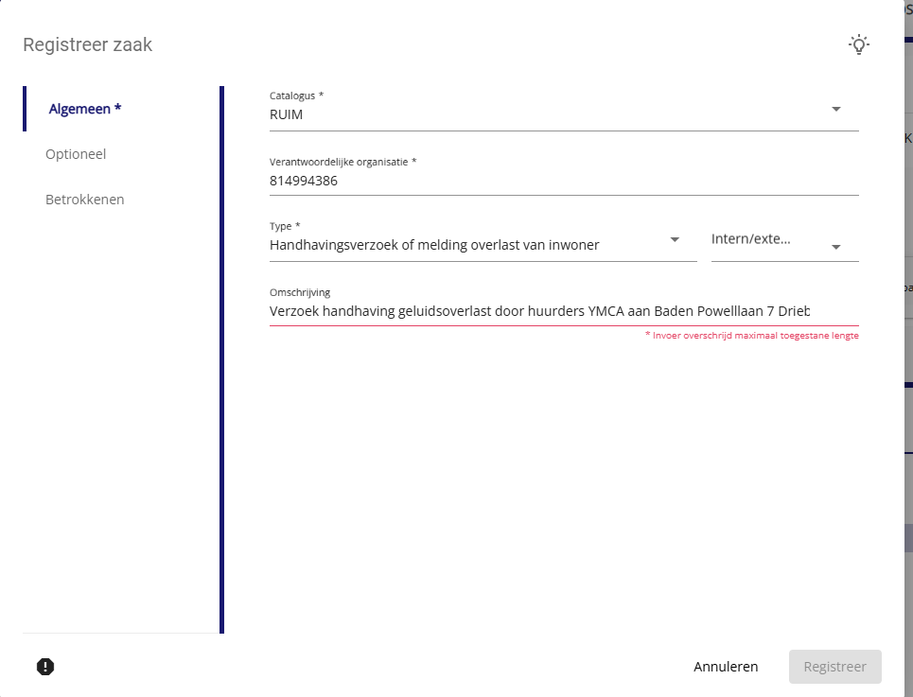Click the red maximum length error message
Image resolution: width=913 pixels, height=697 pixels.
point(751,336)
